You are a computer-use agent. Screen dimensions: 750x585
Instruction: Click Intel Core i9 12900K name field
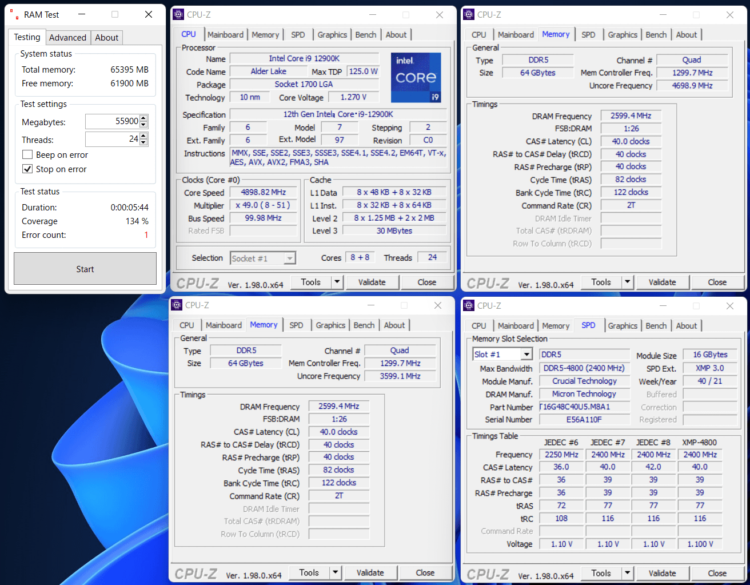[x=304, y=58]
